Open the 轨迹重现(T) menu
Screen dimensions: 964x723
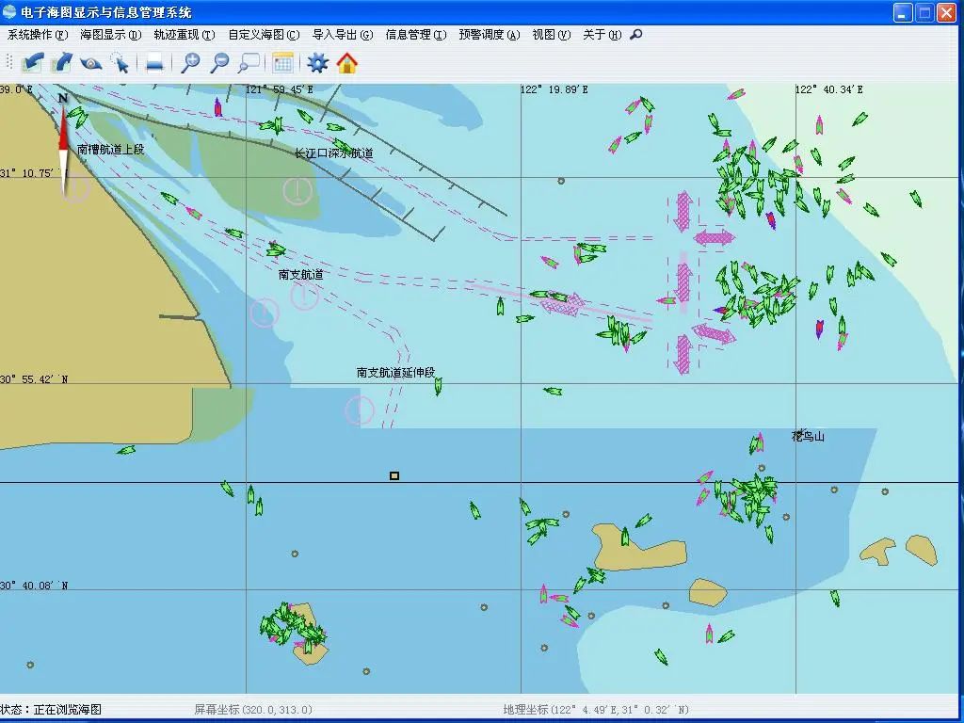[185, 35]
